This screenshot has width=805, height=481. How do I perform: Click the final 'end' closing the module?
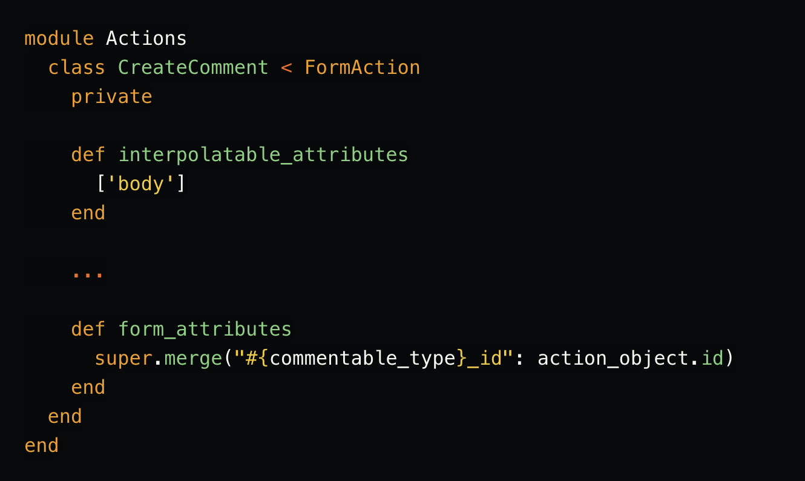coord(41,446)
